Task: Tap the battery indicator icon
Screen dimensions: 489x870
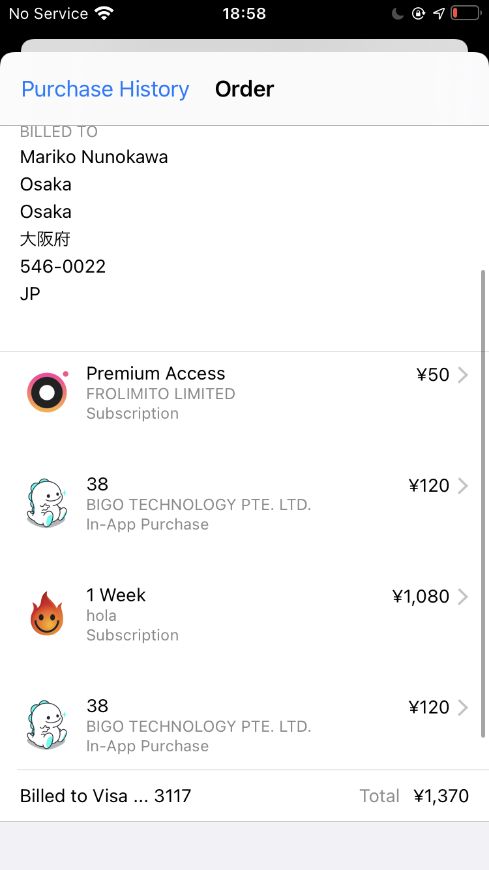Action: pyautogui.click(x=465, y=14)
